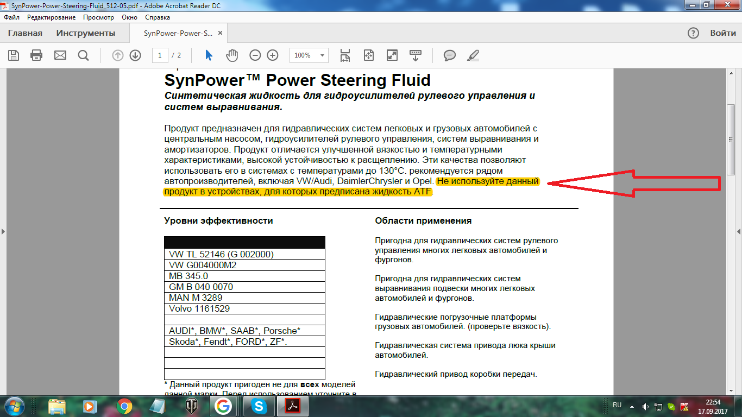
Task: Click the scrollbar down arrow
Action: tap(731, 391)
